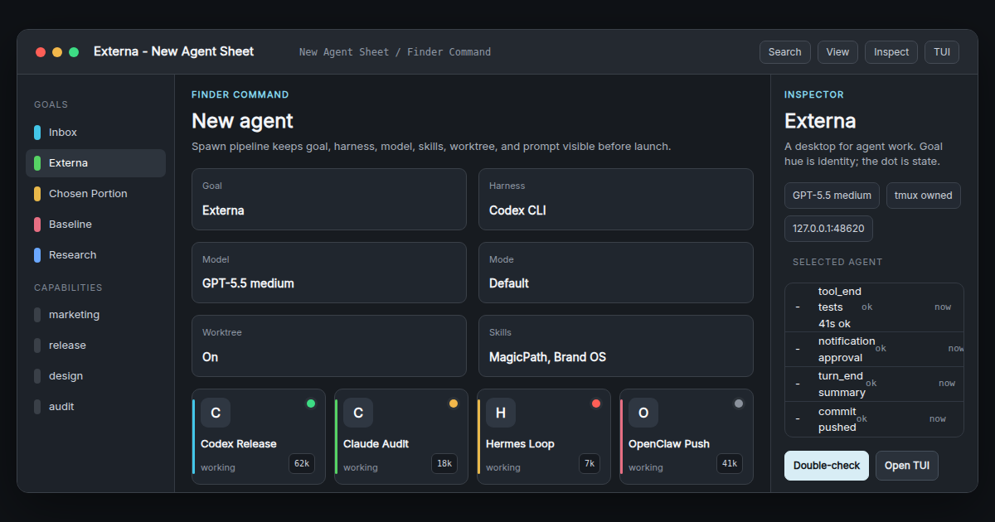The image size is (995, 522).
Task: Click the Search button in title bar
Action: tap(784, 52)
